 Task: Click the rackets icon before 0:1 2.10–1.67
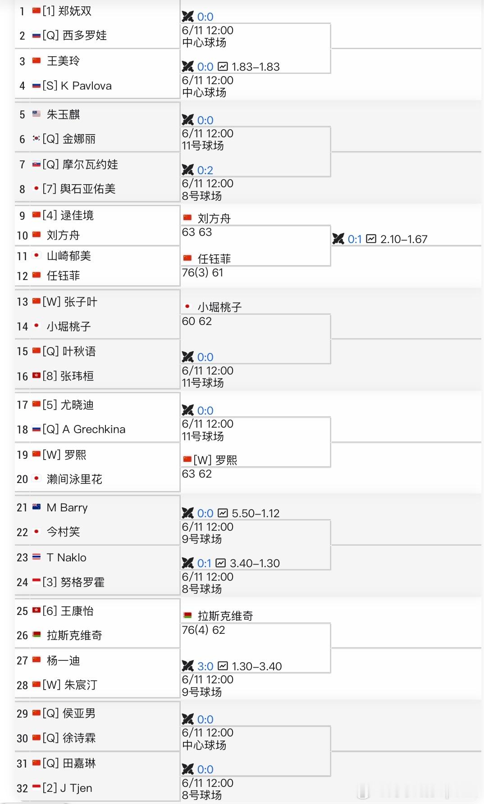tap(338, 239)
